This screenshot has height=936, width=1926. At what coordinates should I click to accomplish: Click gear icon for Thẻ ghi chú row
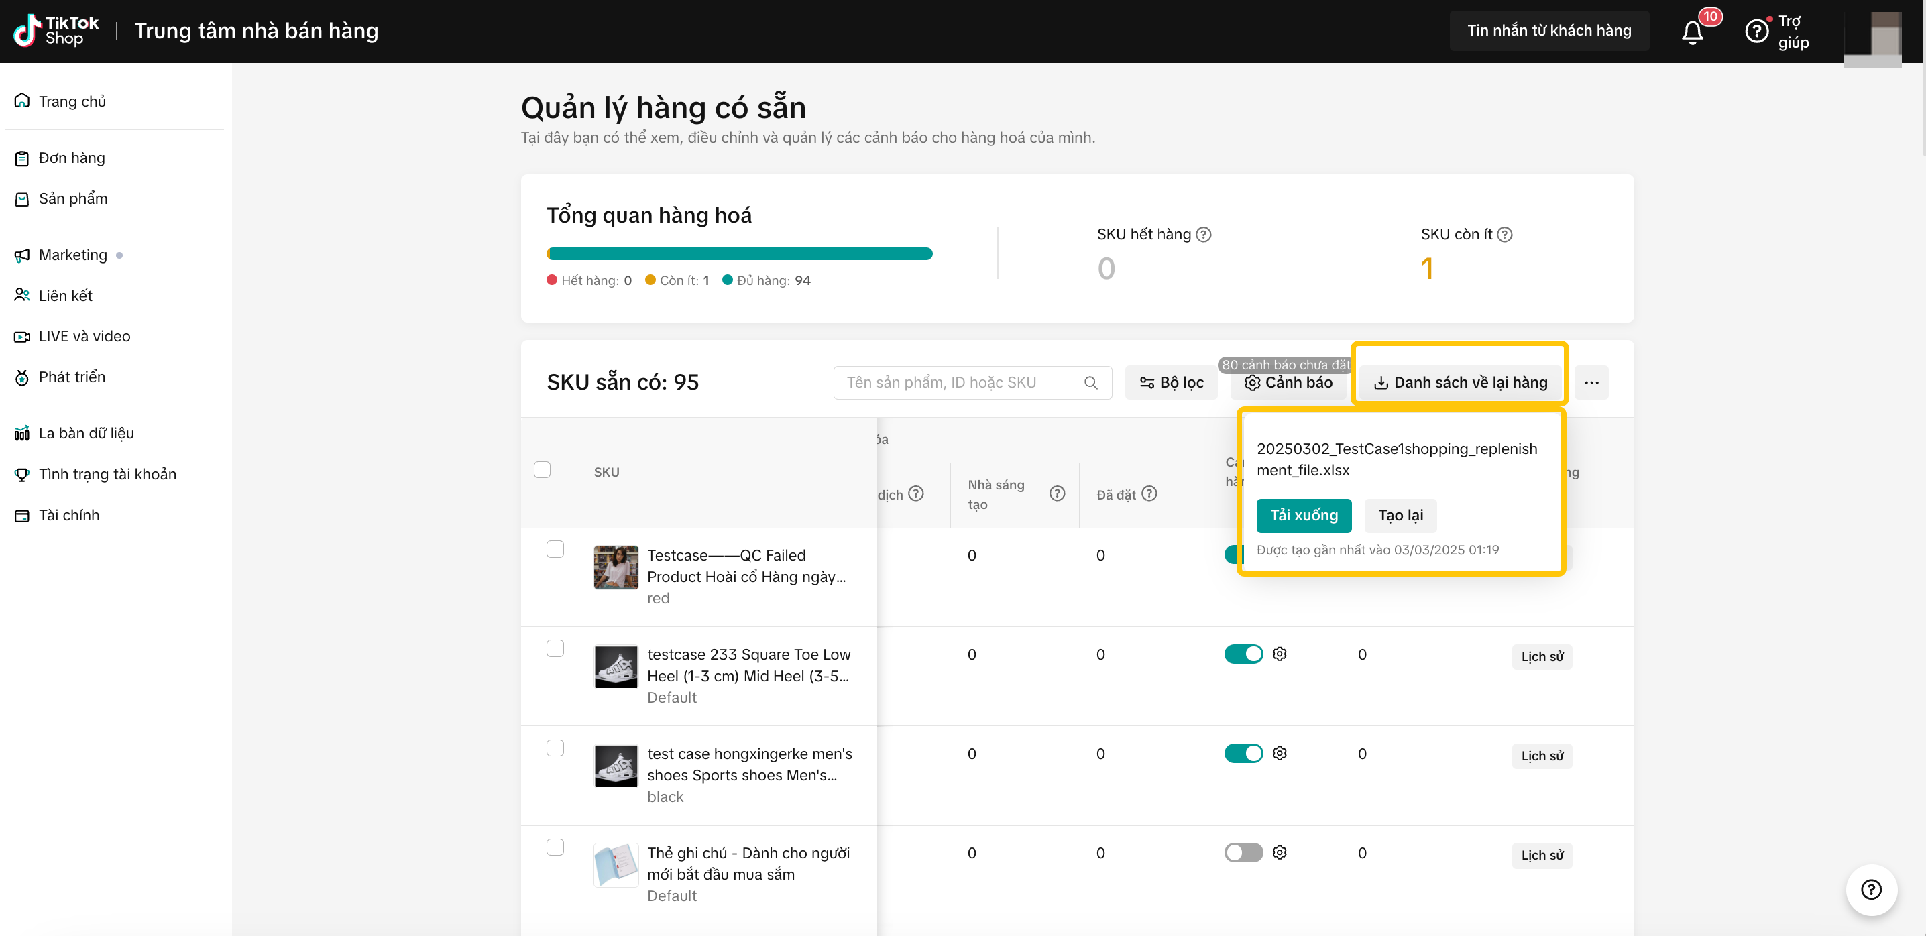1280,852
